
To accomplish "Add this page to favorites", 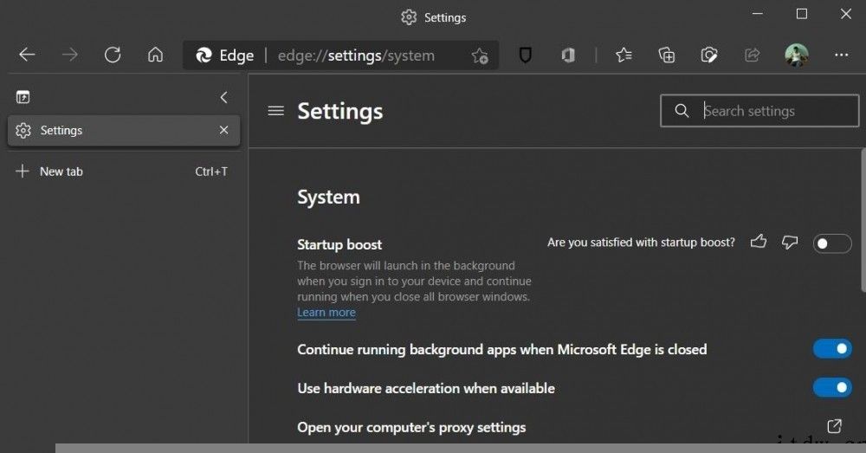I will point(480,55).
